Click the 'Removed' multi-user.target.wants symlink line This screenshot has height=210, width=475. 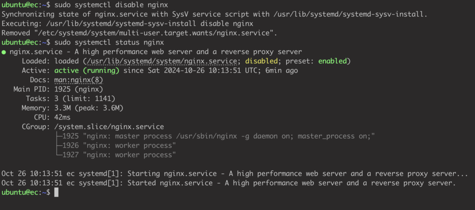tap(139, 33)
